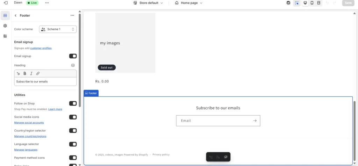Toggle the inspector selection tool
Screen dimensions: 358x166
pos(297,3)
